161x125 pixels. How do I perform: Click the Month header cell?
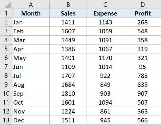(x=31, y=13)
